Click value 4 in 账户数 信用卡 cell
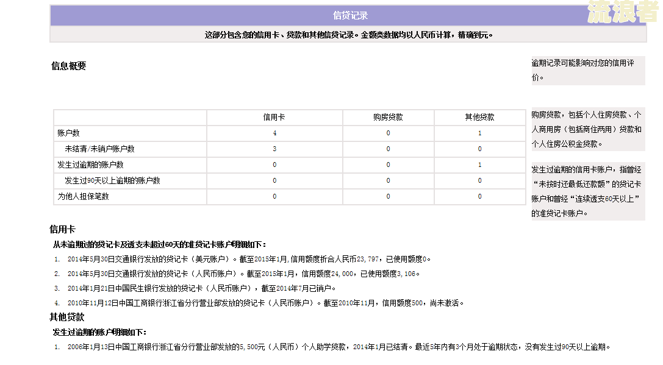The width and height of the screenshot is (663, 365). (274, 133)
